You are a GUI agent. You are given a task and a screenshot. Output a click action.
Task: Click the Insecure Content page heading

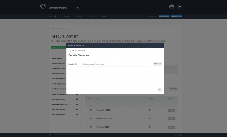(x=64, y=36)
